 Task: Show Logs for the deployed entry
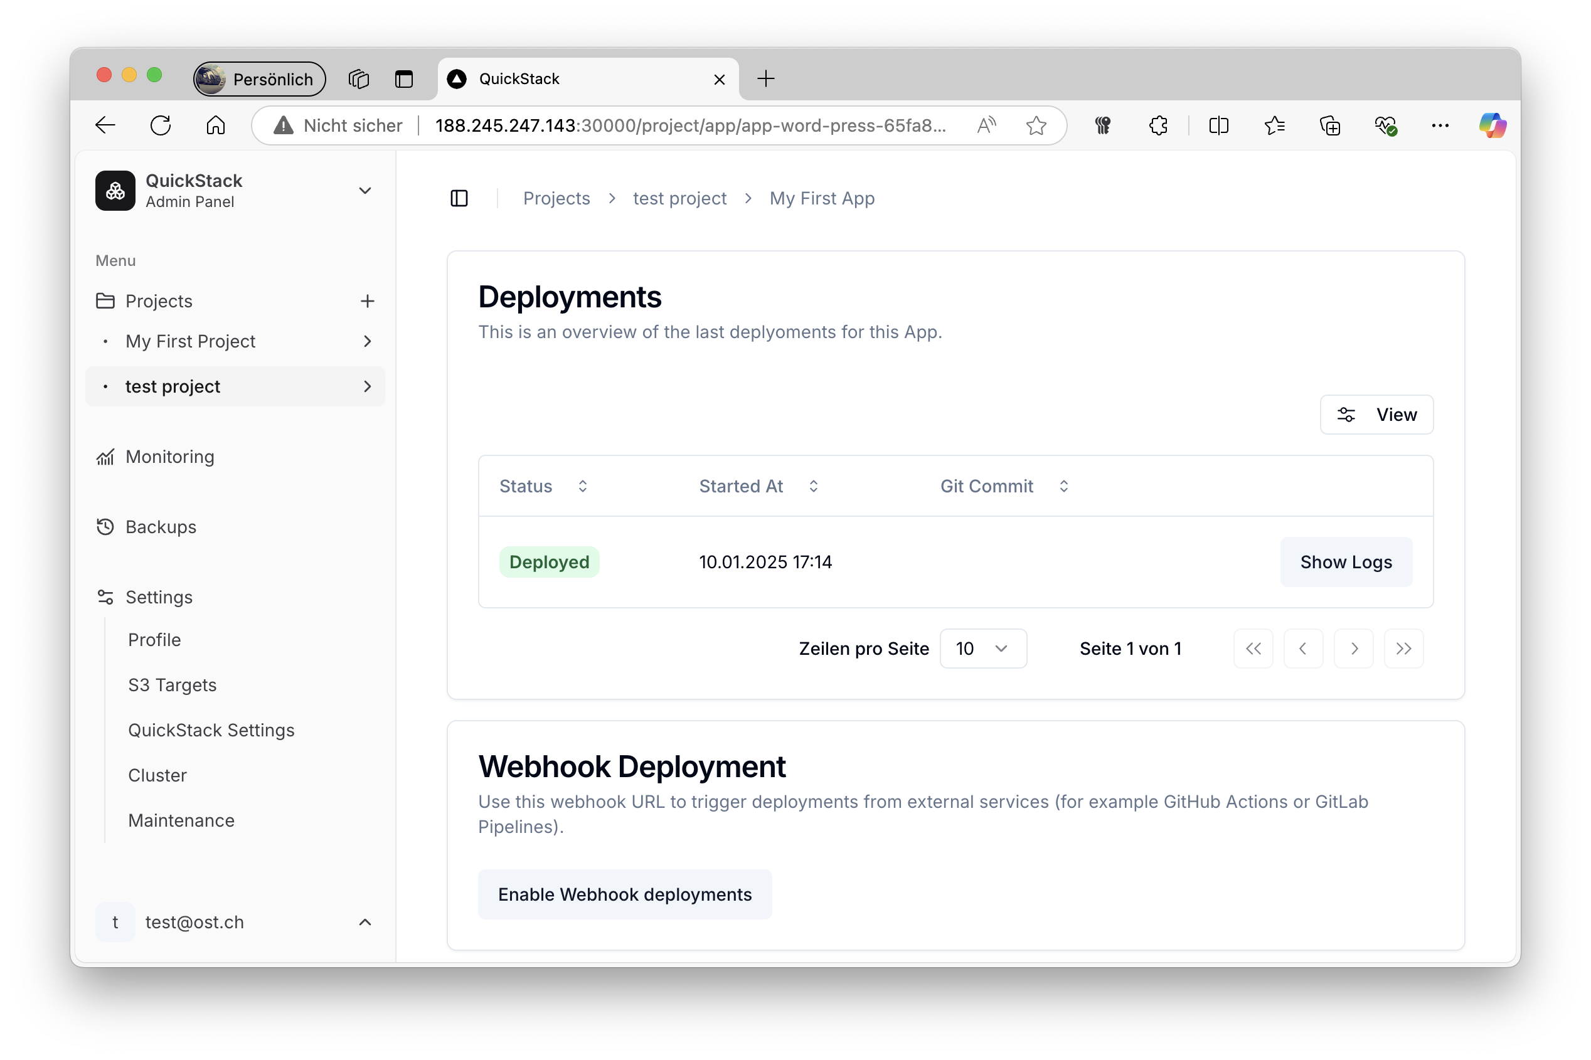coord(1346,562)
